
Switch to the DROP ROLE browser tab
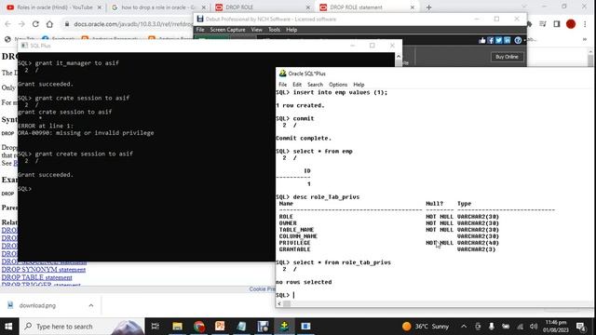click(x=262, y=7)
